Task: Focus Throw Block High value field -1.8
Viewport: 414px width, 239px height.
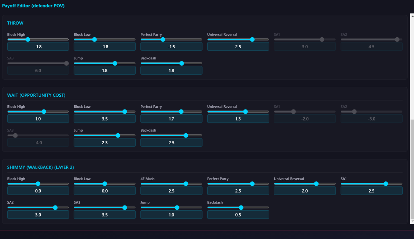Action: 38,47
